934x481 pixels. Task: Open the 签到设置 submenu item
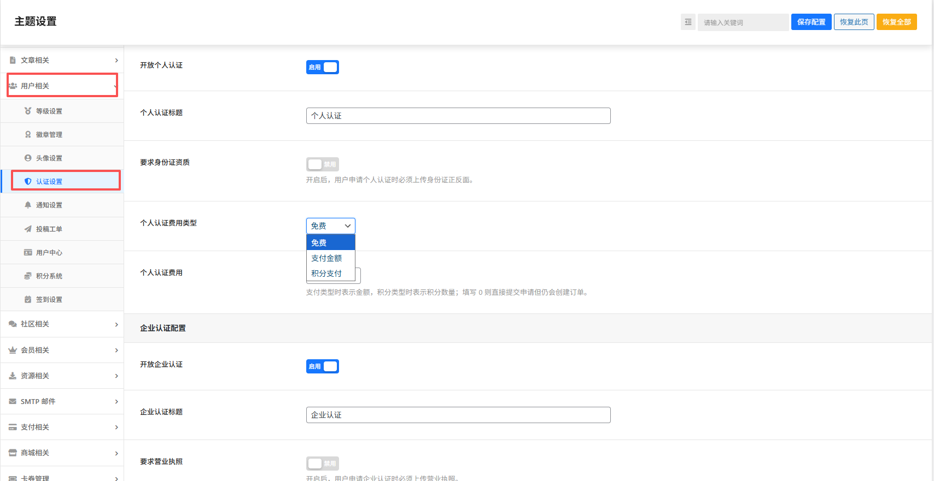point(49,299)
